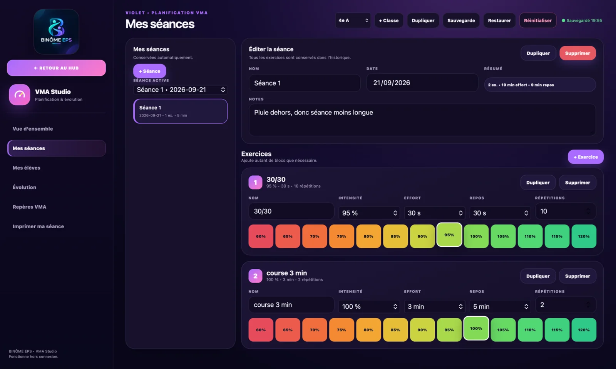Pick 120% swatch in 30/30 exercise
Image resolution: width=616 pixels, height=369 pixels.
[584, 236]
